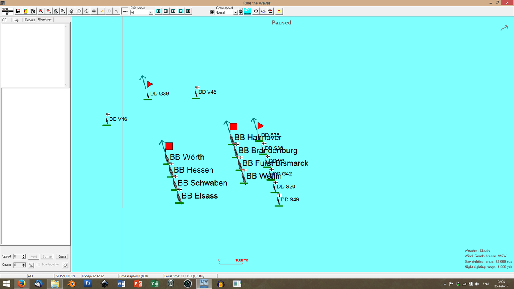Zoom out of the tactical map
The width and height of the screenshot is (514, 289).
(48, 11)
